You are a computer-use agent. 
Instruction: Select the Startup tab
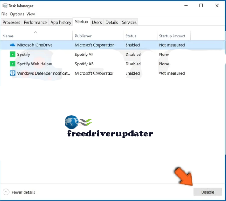click(82, 22)
